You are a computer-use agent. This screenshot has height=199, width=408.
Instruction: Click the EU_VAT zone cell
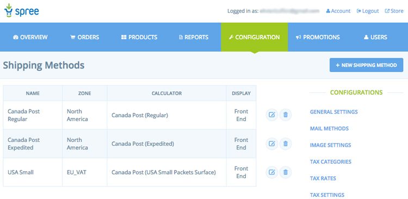pyautogui.click(x=84, y=172)
